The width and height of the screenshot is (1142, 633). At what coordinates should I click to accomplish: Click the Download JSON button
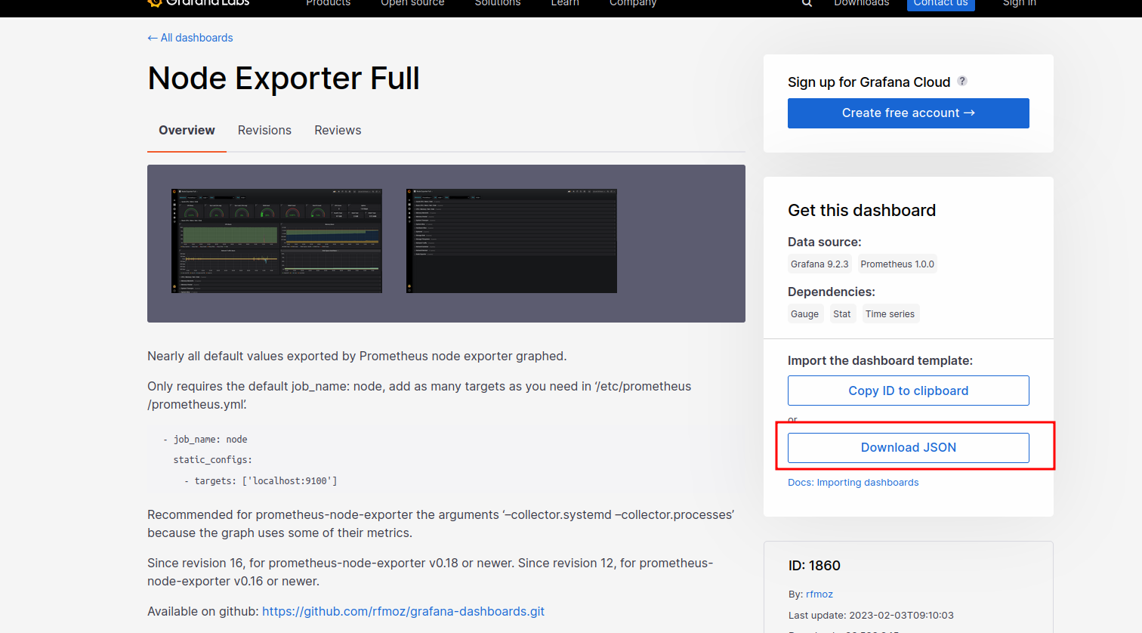(x=908, y=448)
